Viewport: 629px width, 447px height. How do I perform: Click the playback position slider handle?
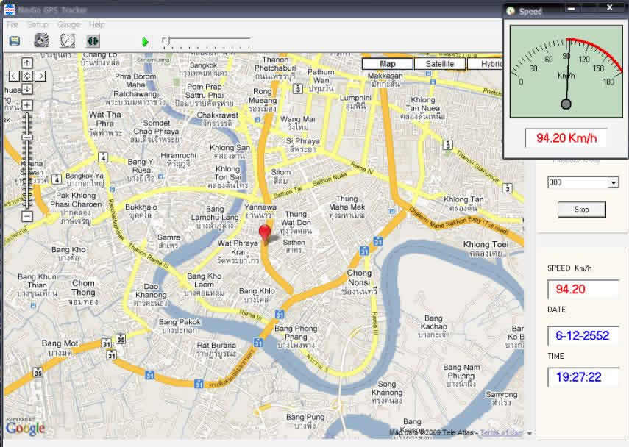pos(169,40)
